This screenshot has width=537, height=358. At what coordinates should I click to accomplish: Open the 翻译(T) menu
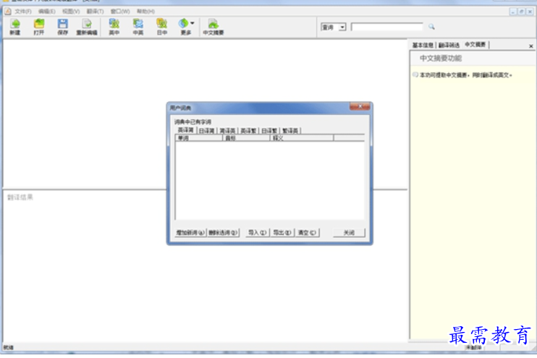click(95, 12)
